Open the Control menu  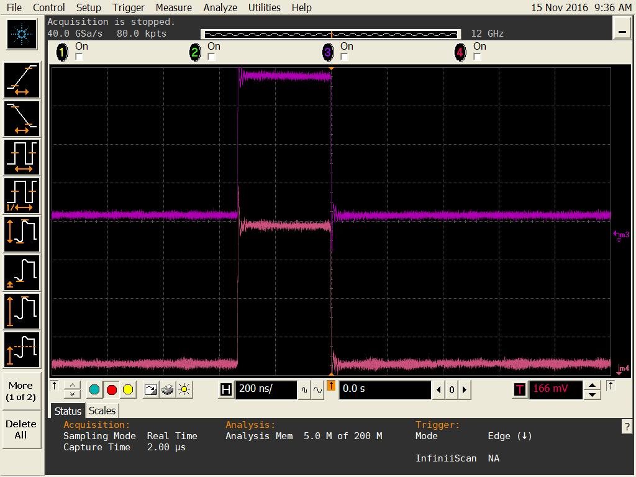point(48,7)
